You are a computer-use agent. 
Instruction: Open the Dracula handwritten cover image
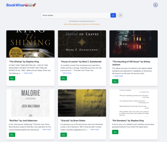(x=82, y=103)
